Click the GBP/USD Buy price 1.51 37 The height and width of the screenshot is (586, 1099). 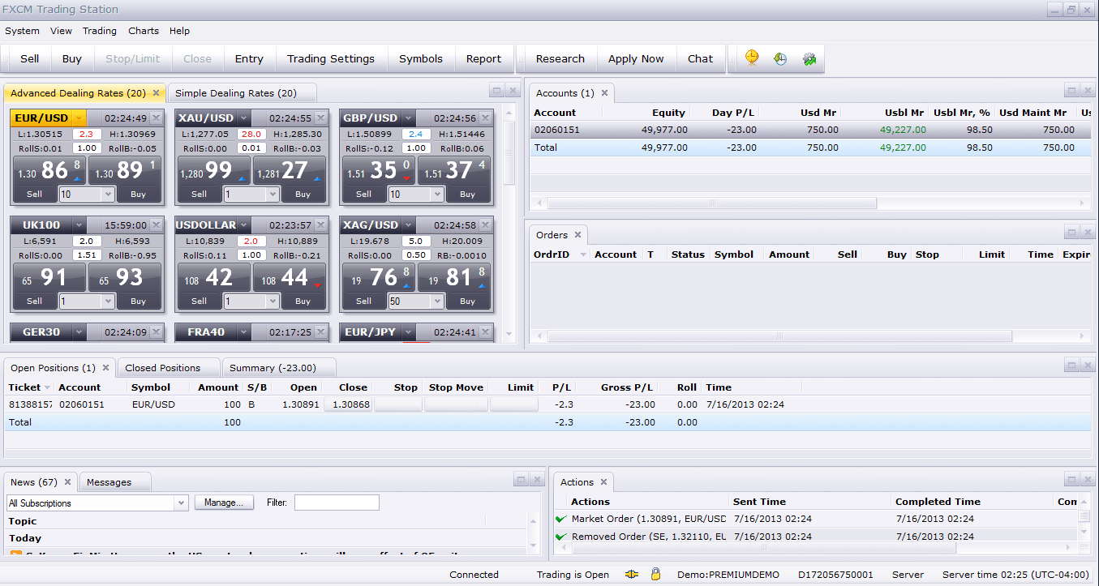(x=454, y=170)
